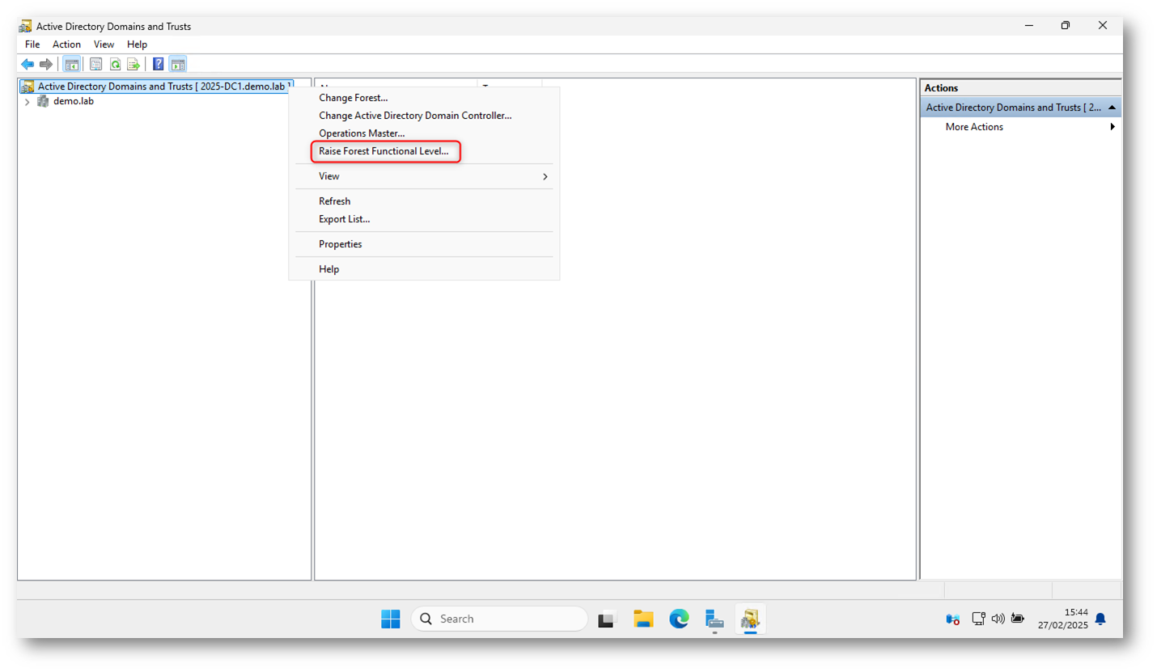Expand the demo.lab tree node
The height and width of the screenshot is (672, 1157).
27,102
